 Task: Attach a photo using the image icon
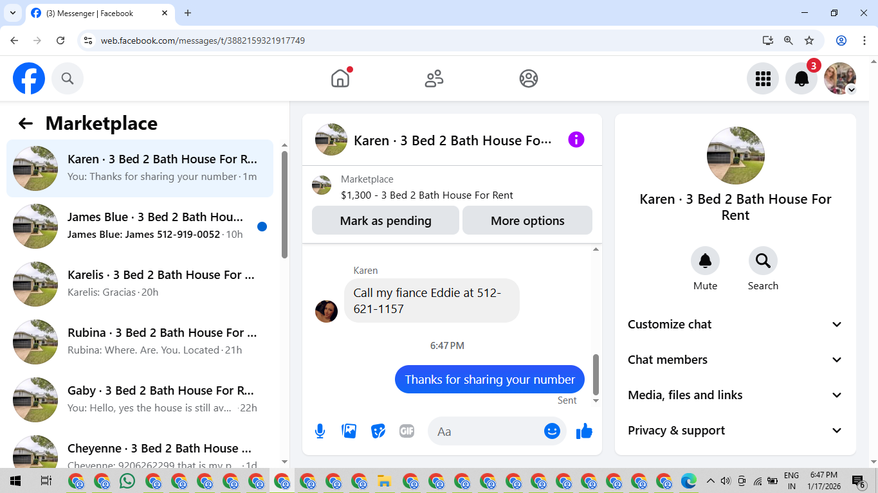point(349,431)
